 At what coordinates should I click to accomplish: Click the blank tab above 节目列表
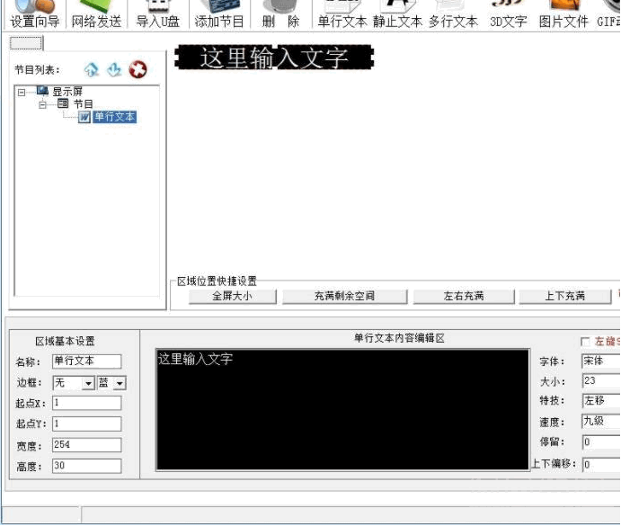click(26, 43)
